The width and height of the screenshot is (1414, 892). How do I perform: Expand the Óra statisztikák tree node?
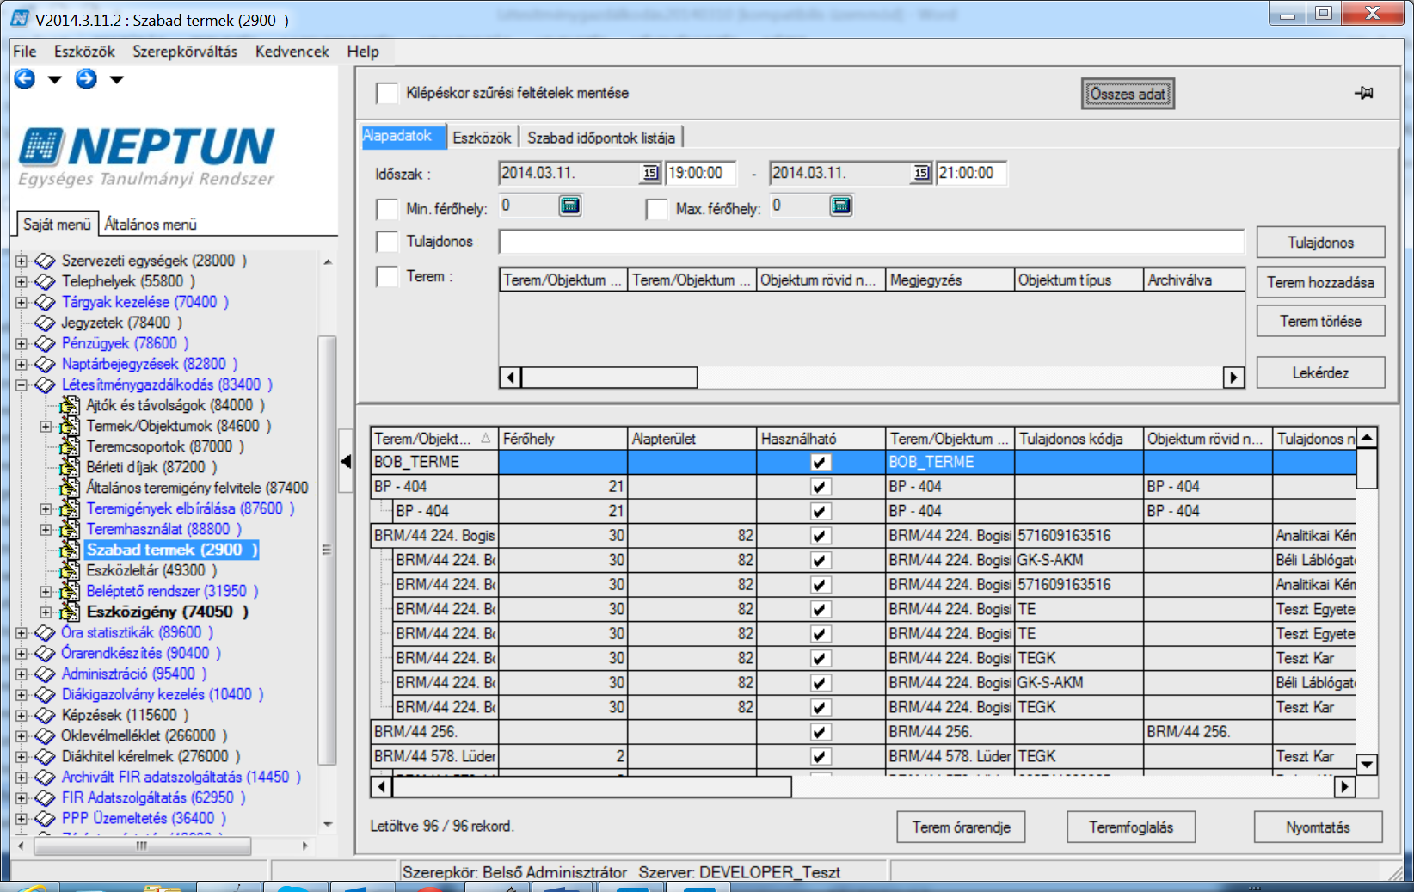(x=21, y=632)
